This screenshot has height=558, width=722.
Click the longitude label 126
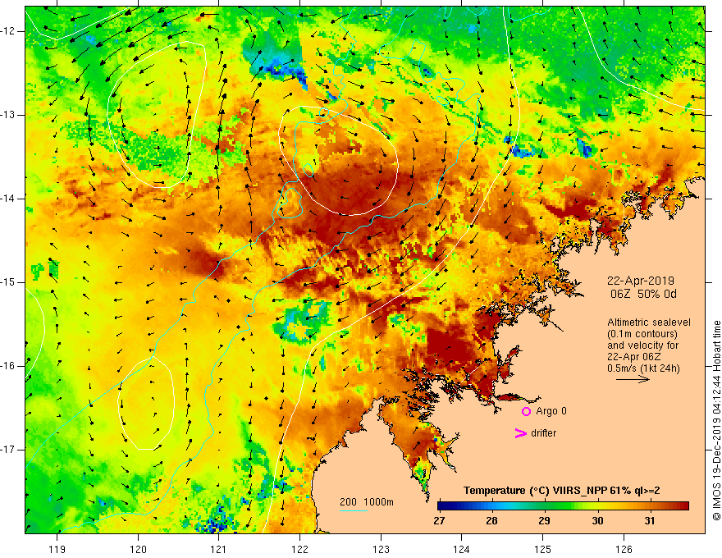pyautogui.click(x=624, y=549)
